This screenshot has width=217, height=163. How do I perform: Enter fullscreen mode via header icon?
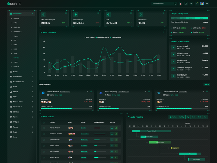[186, 4]
